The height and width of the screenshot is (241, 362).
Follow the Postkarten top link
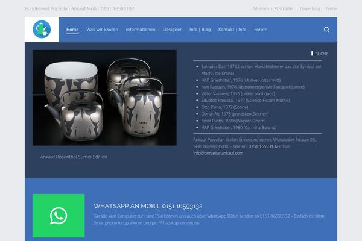point(284,8)
